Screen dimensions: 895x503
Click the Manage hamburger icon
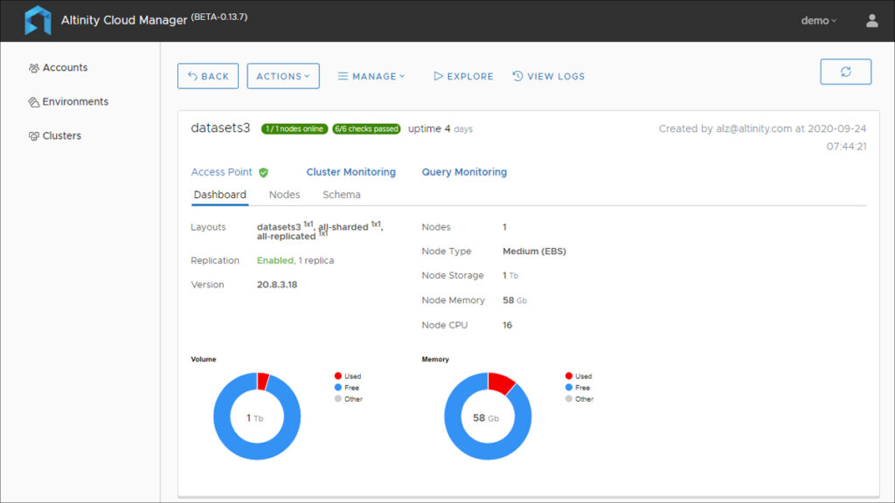[x=343, y=76]
